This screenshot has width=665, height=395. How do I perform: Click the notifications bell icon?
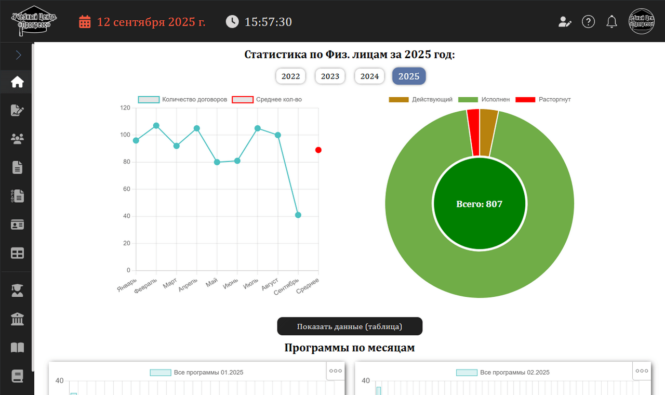click(611, 21)
